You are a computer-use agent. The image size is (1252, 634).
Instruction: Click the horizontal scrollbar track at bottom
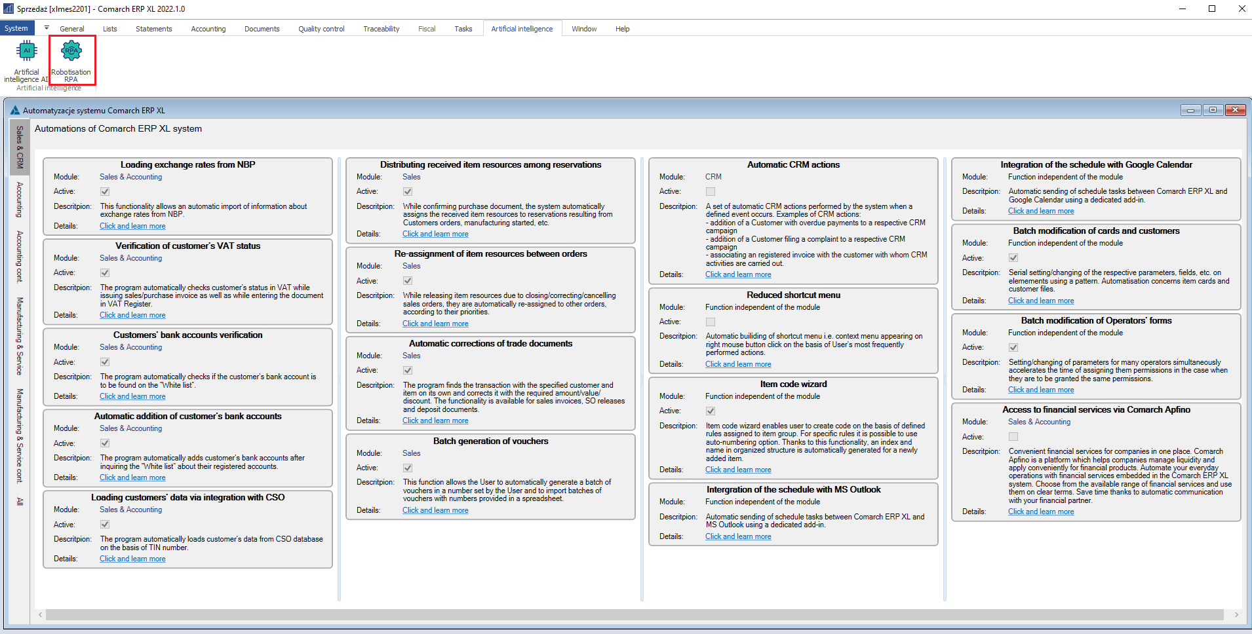click(x=634, y=614)
